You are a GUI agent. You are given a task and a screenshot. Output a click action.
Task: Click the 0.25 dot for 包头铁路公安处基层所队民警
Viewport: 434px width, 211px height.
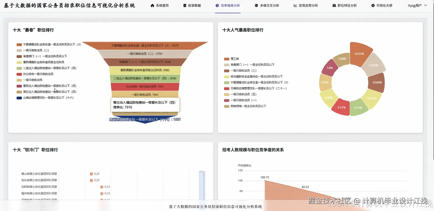click(x=91, y=180)
